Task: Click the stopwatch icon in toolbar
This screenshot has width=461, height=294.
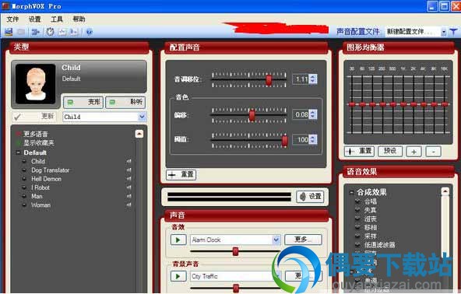Action: click(50, 31)
